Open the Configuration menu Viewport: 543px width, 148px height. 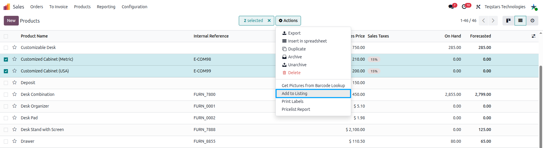point(134,7)
